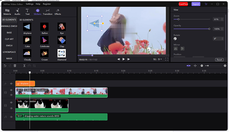The width and height of the screenshot is (229, 132).
Task: Click the Opacity 100% stepper arrows
Action: 222,29
